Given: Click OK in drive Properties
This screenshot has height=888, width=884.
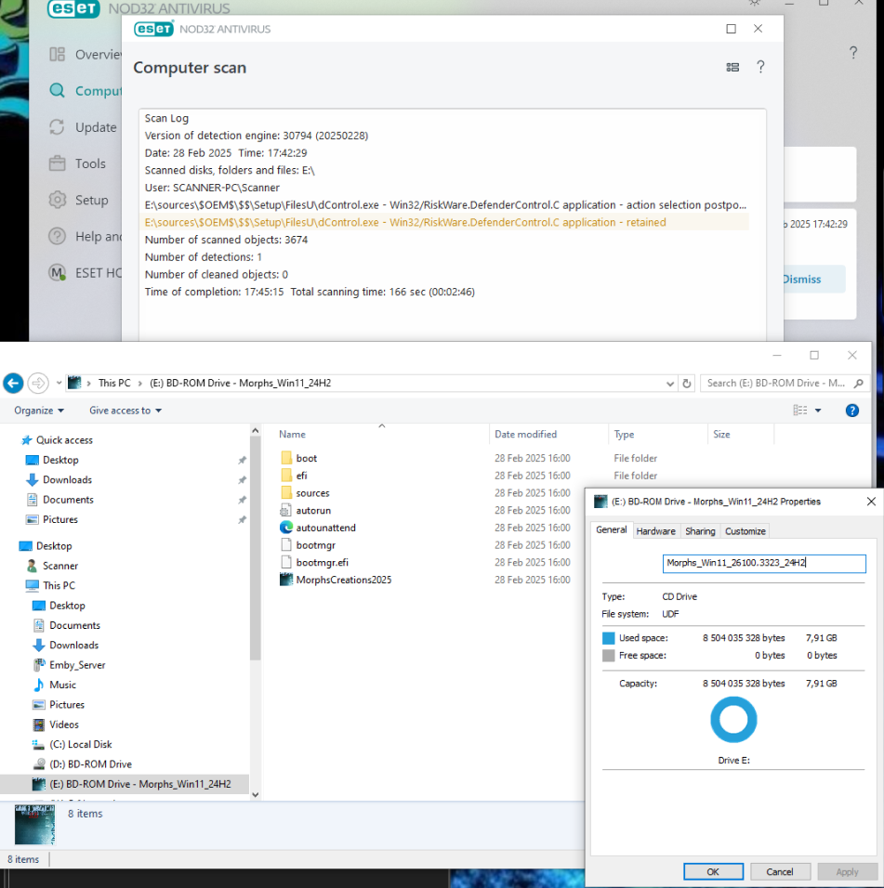Looking at the screenshot, I should pyautogui.click(x=713, y=871).
